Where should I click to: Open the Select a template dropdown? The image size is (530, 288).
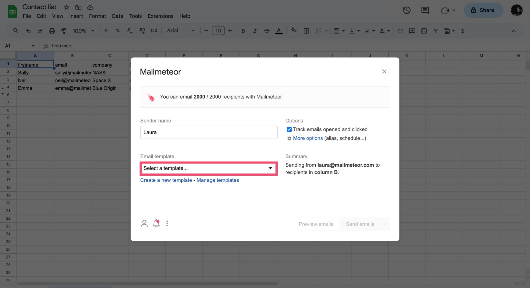pos(209,168)
